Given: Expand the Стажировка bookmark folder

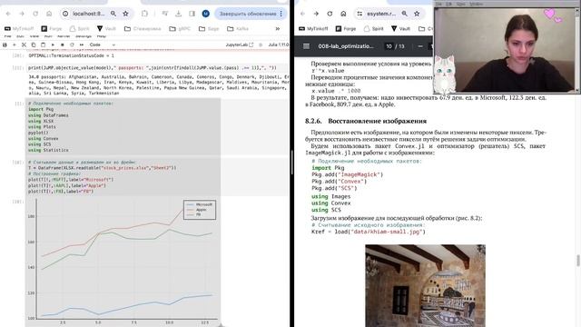Looking at the screenshot, I should tap(143, 28).
